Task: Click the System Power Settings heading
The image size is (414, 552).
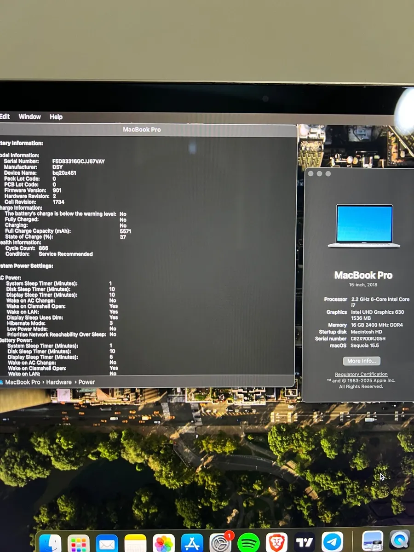Action: point(26,266)
